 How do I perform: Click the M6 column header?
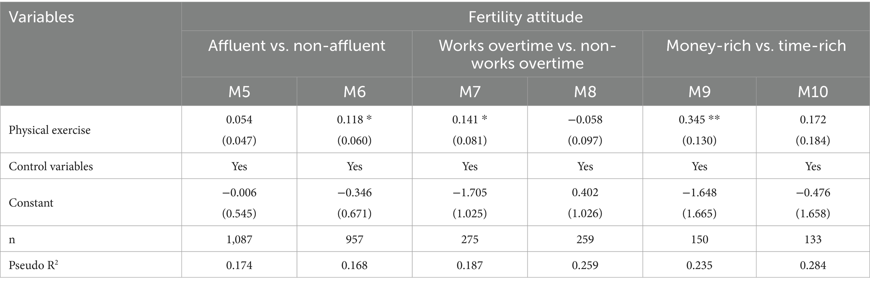[x=355, y=92]
